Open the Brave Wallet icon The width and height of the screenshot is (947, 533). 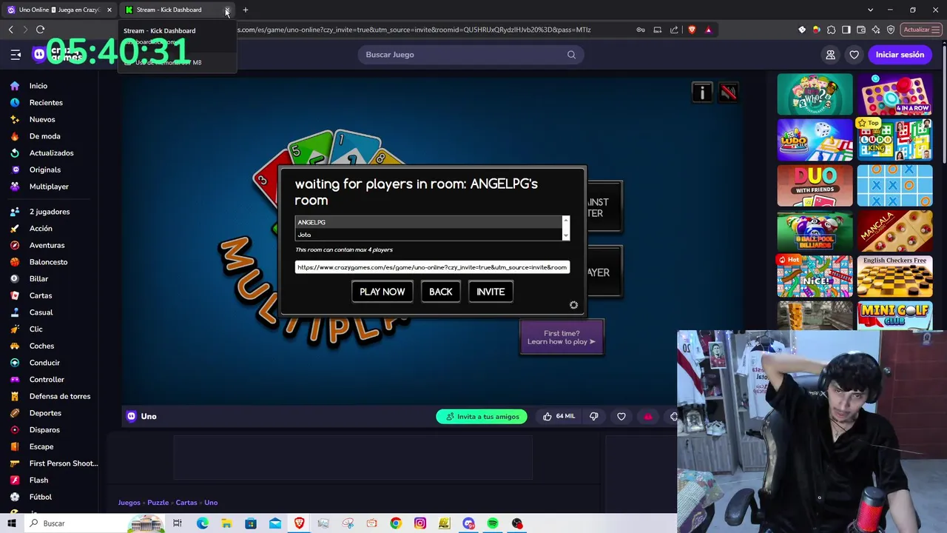pyautogui.click(x=861, y=30)
